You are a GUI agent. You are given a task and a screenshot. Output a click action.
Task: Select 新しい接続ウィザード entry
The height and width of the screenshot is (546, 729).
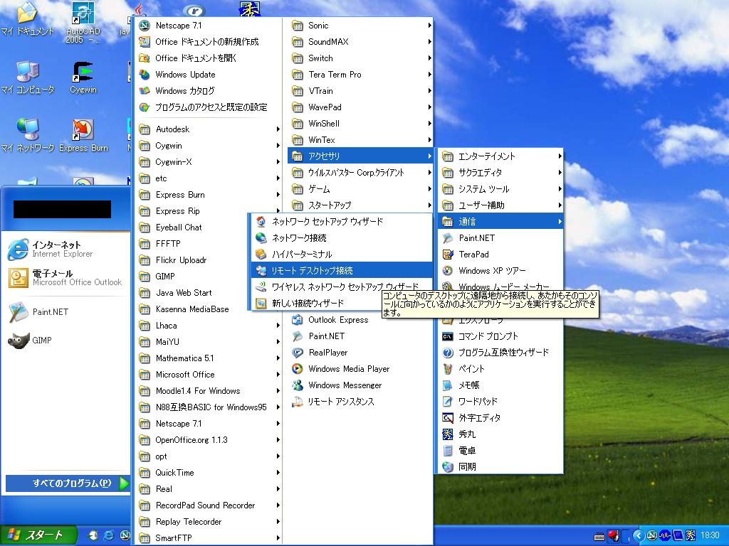(316, 303)
